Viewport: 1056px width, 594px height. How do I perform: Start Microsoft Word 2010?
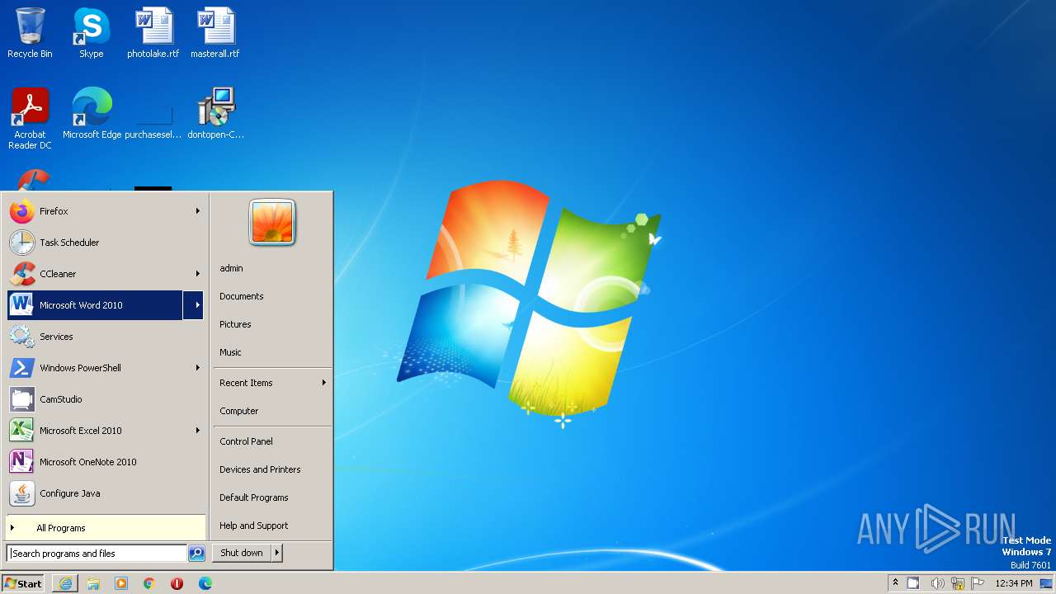(95, 305)
